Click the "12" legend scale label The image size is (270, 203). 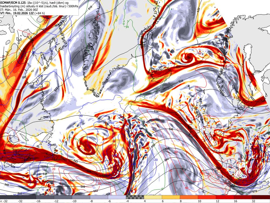pyautogui.click(x=217, y=201)
